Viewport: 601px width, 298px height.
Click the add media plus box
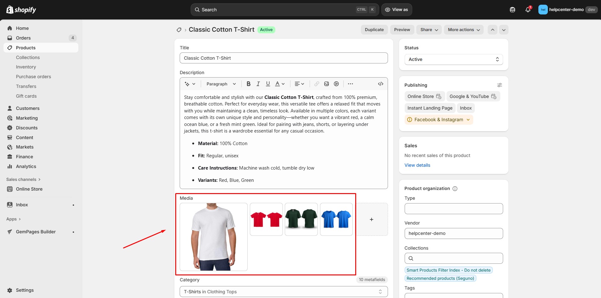click(x=372, y=219)
